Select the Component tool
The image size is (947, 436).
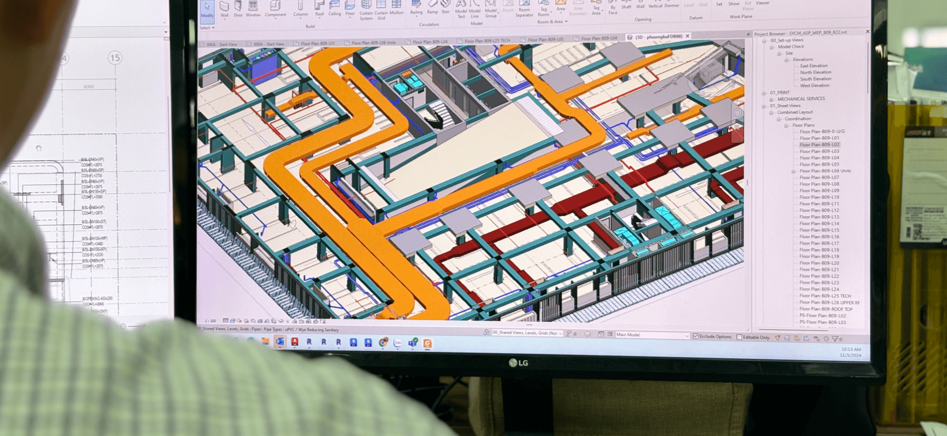point(275,9)
